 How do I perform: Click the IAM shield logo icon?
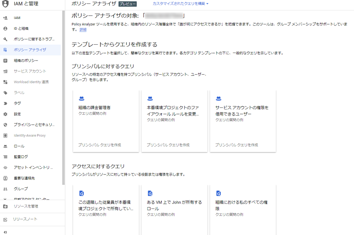tap(5, 4)
